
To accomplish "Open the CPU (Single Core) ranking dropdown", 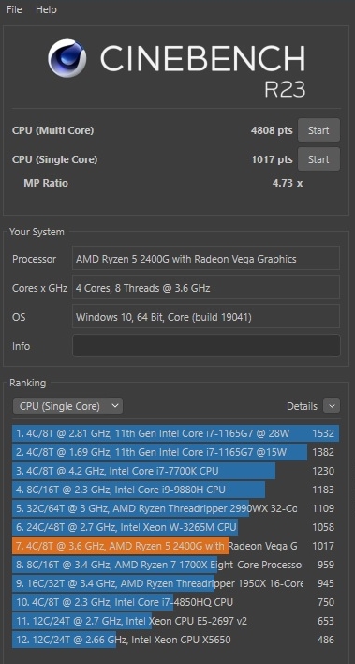I will (x=67, y=406).
